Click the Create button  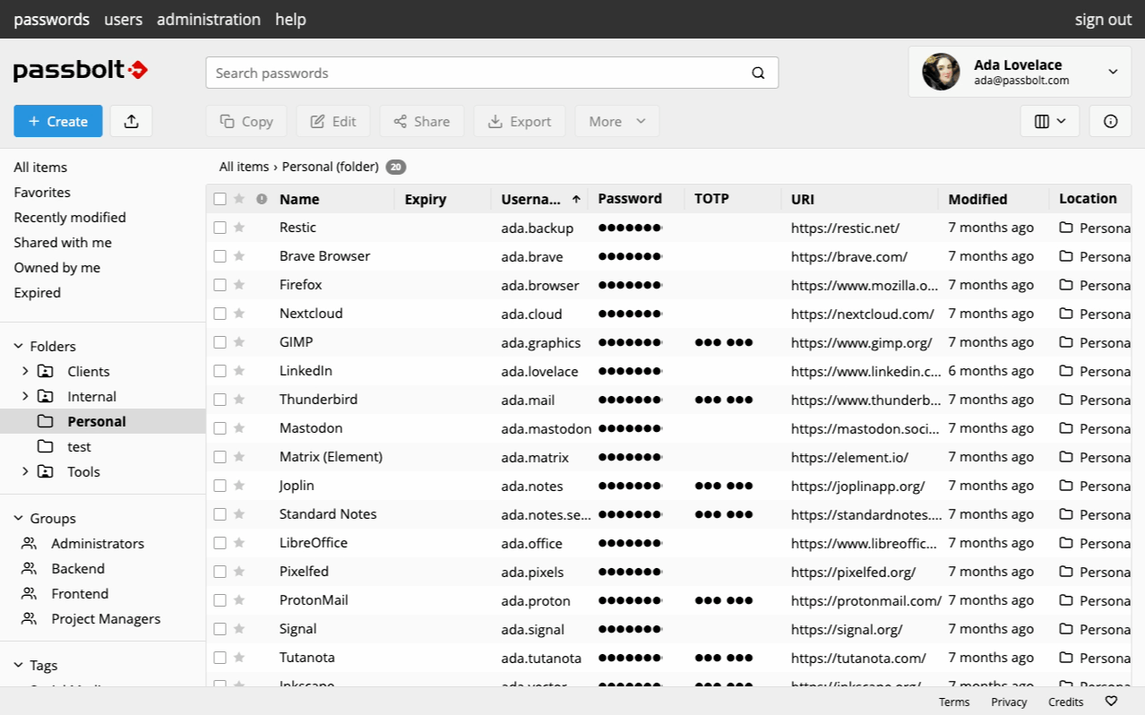58,121
